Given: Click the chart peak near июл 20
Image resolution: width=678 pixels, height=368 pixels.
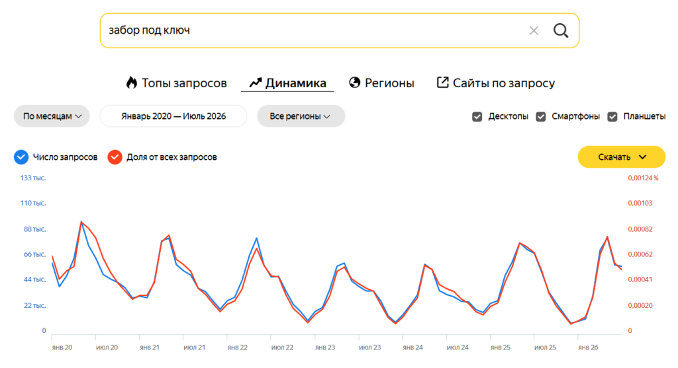Looking at the screenshot, I should click(x=81, y=222).
